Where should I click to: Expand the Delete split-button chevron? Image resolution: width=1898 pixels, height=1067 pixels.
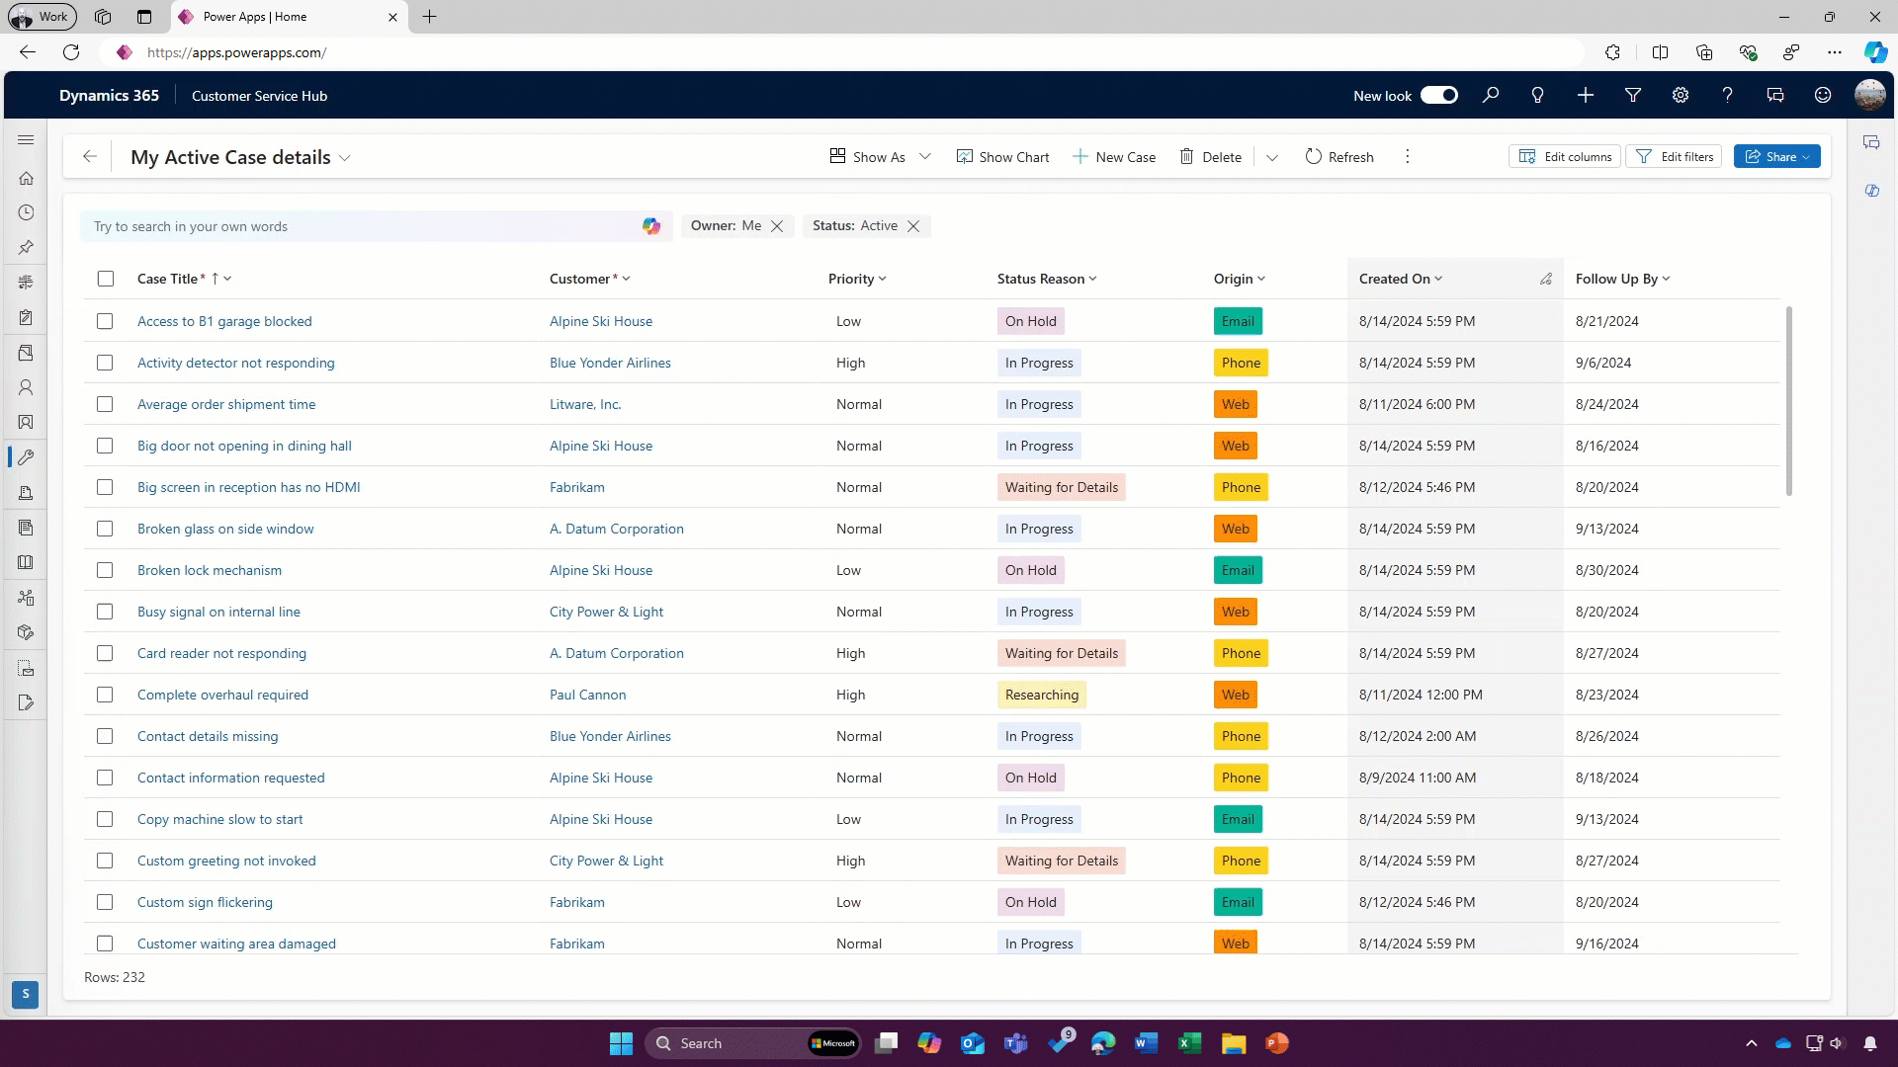(1272, 157)
